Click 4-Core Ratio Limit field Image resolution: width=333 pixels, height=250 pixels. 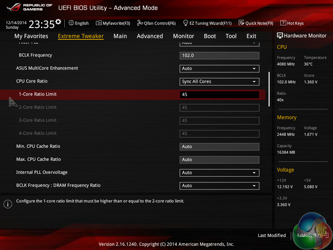point(220,133)
